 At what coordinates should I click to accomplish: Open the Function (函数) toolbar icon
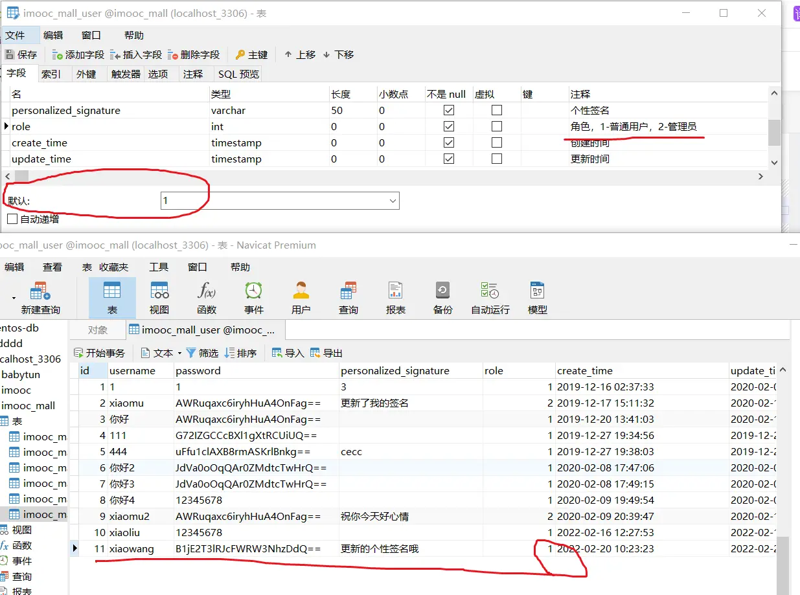tap(207, 298)
